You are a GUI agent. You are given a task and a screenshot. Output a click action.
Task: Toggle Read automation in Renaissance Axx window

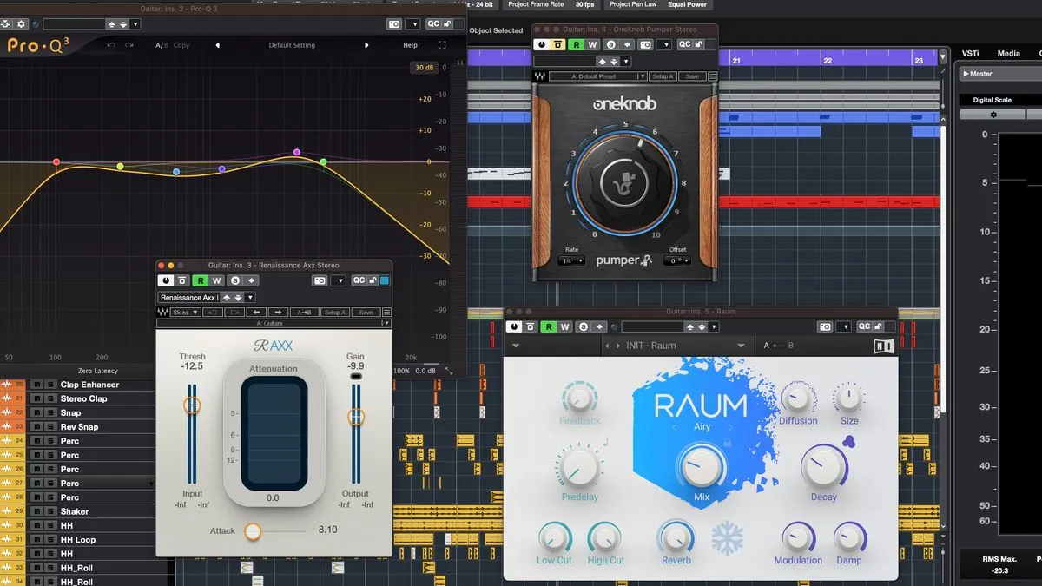pyautogui.click(x=200, y=280)
